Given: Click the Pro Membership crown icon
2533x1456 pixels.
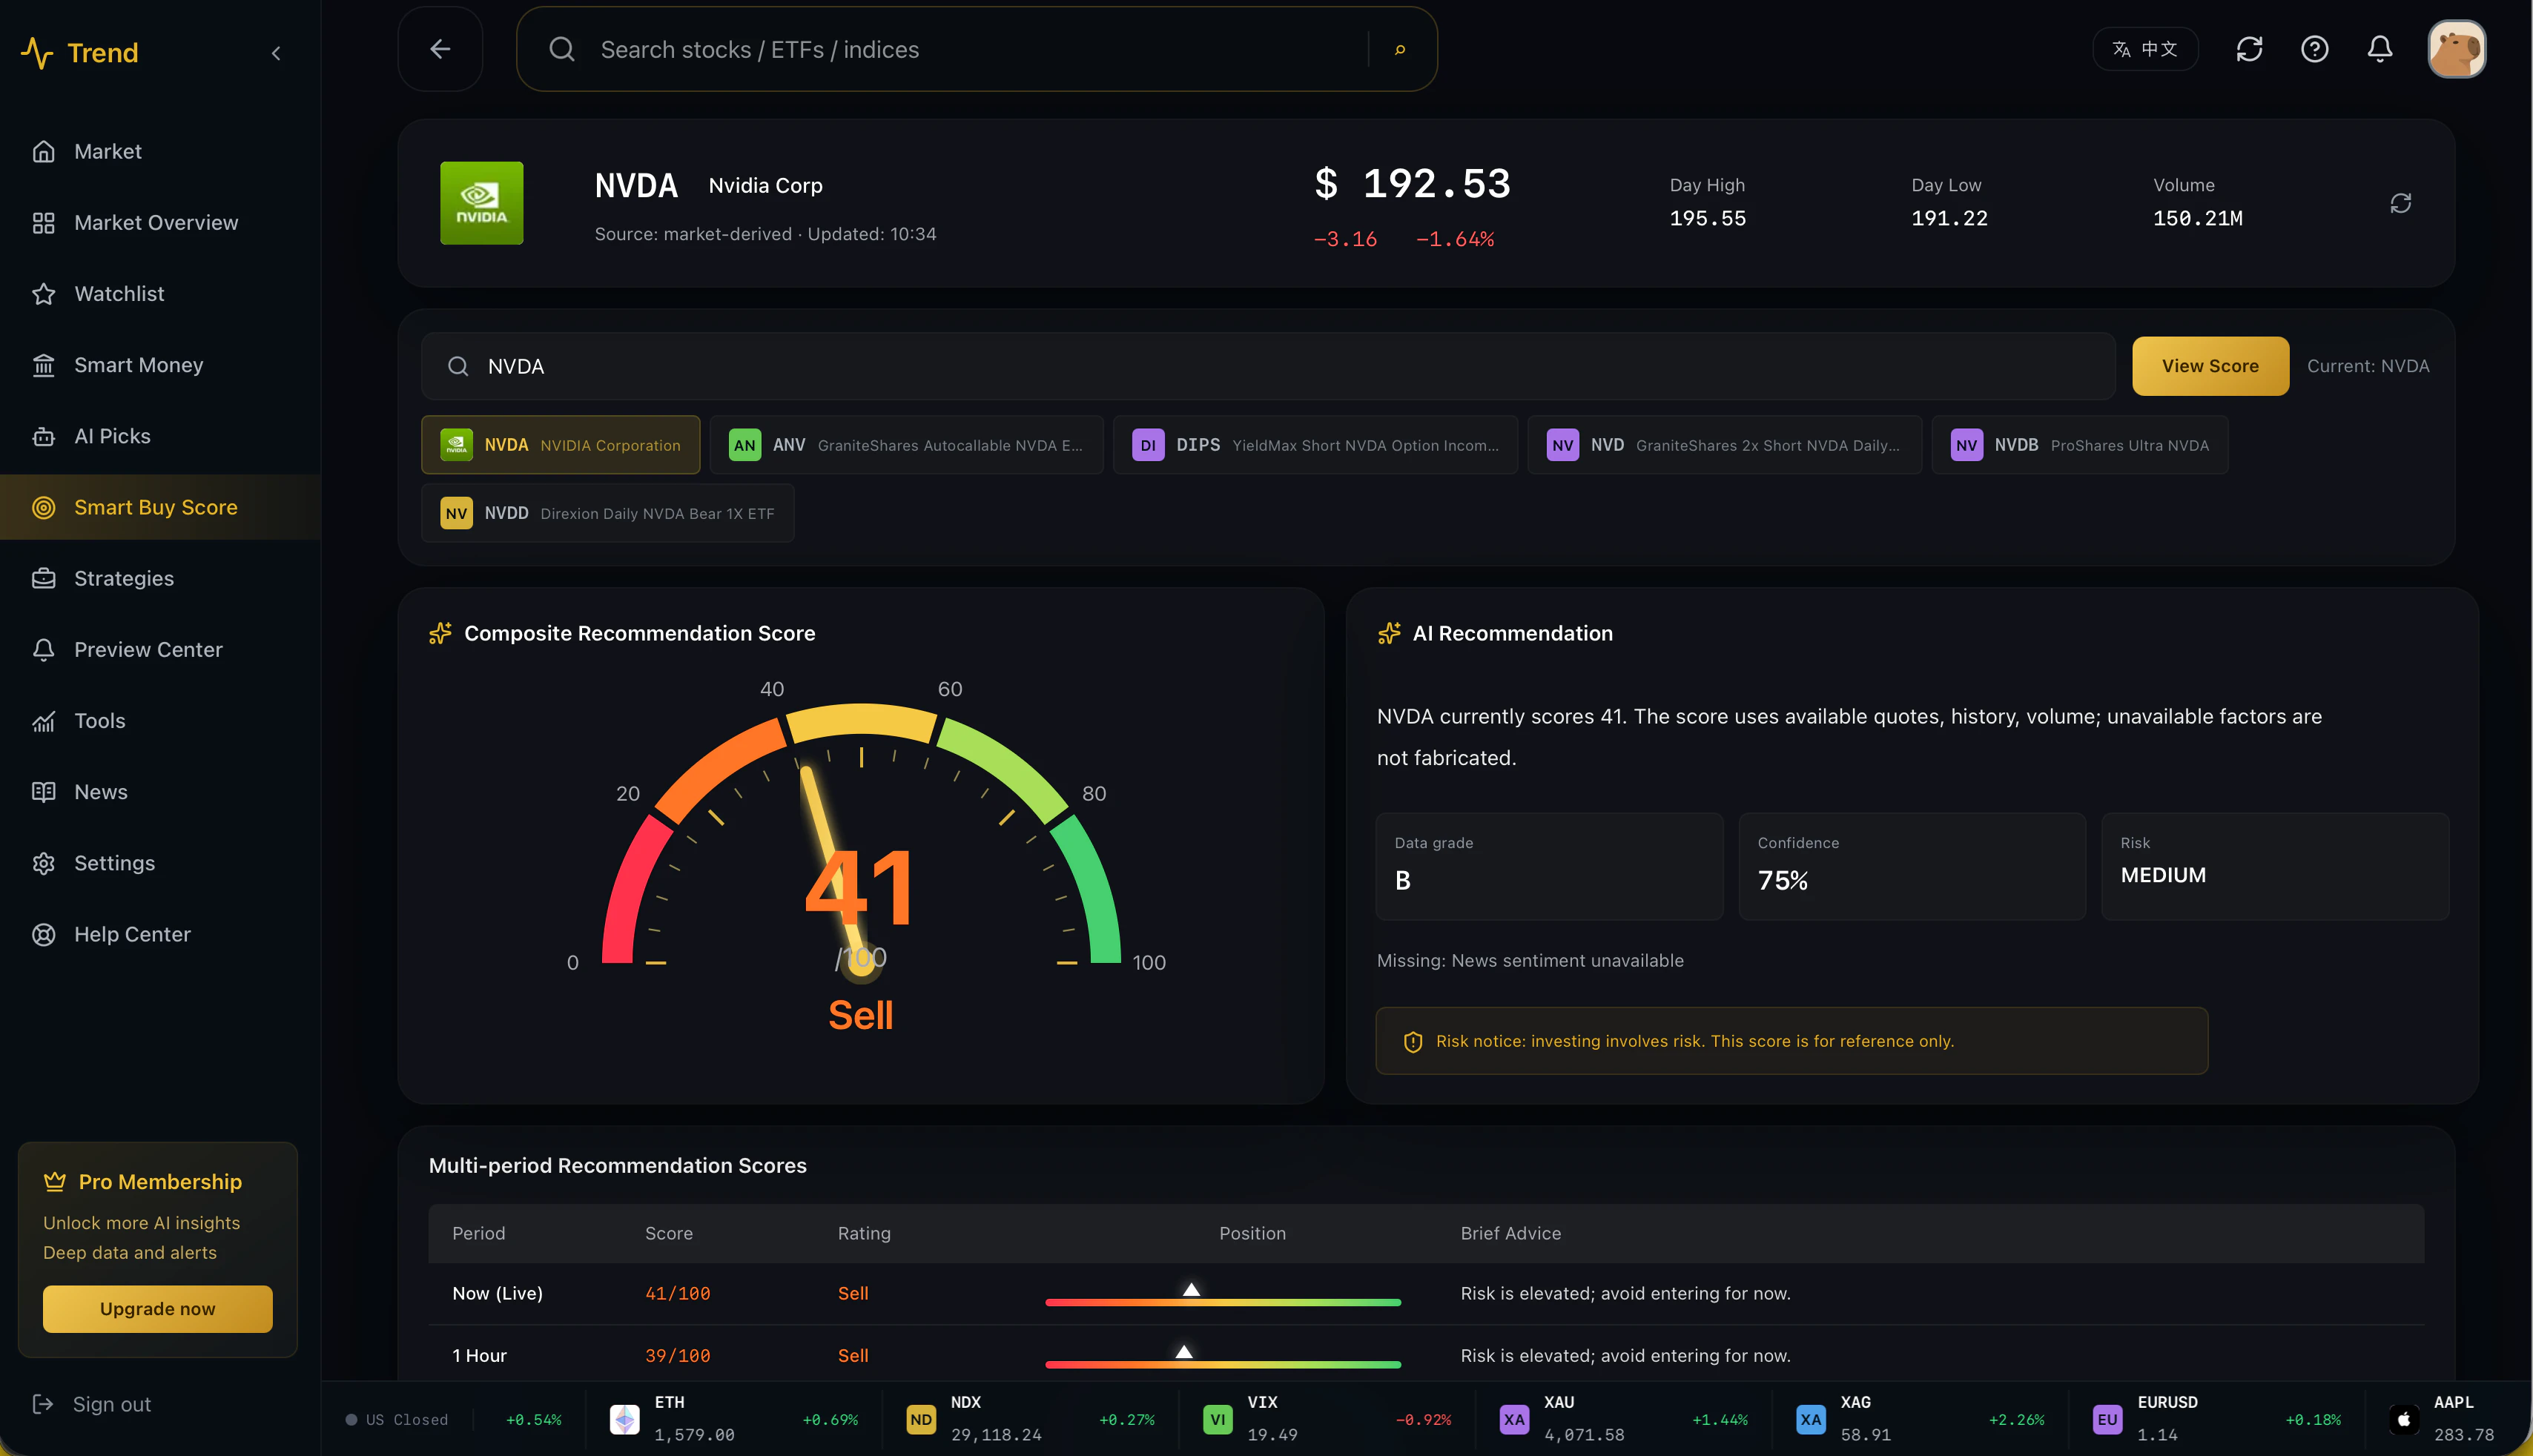Looking at the screenshot, I should tap(54, 1182).
